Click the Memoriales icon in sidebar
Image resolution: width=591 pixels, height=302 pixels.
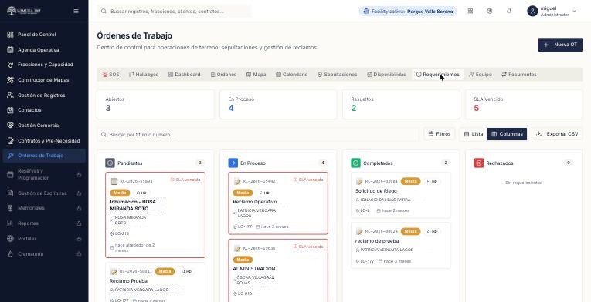click(11, 208)
